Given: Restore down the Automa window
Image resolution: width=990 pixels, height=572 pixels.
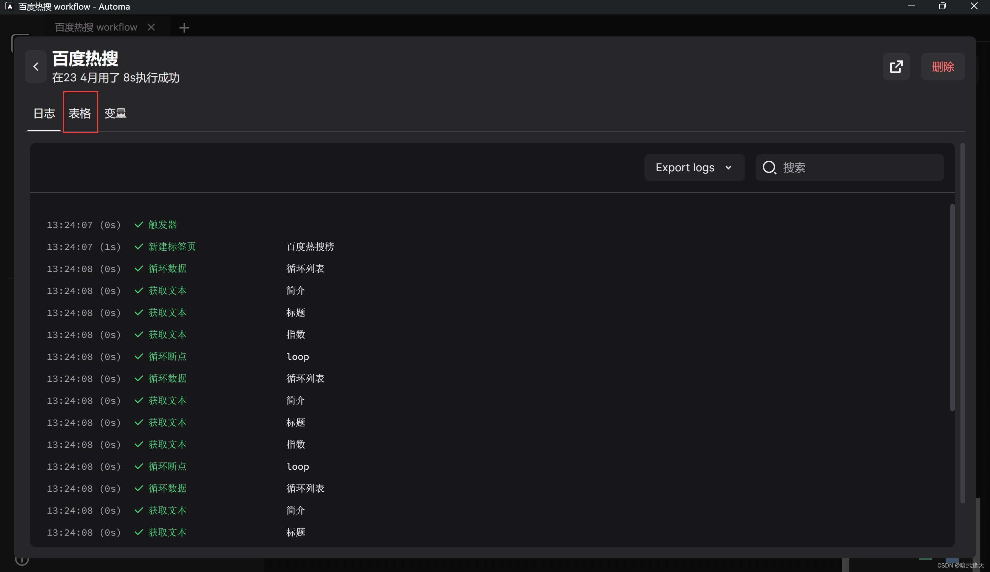Looking at the screenshot, I should pyautogui.click(x=942, y=6).
